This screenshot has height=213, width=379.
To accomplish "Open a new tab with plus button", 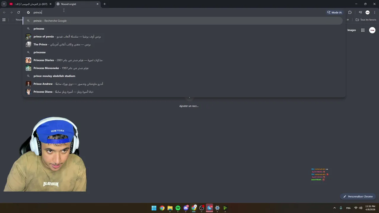I will (105, 4).
